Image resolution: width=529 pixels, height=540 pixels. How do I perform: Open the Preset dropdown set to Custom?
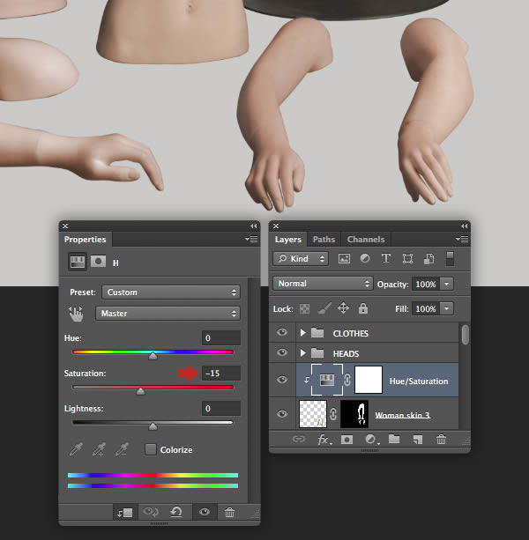[171, 292]
